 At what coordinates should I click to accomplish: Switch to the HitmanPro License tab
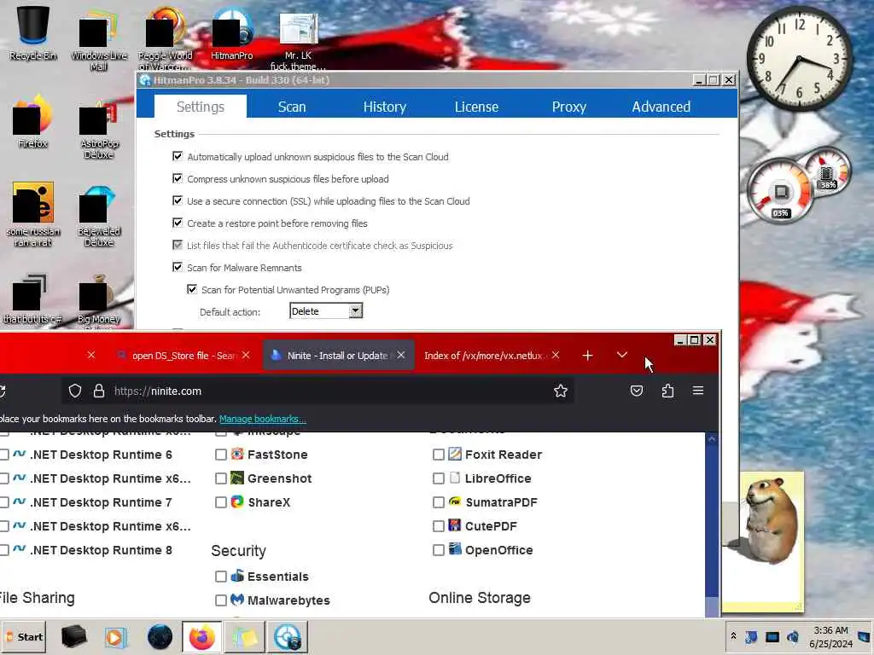tap(476, 107)
